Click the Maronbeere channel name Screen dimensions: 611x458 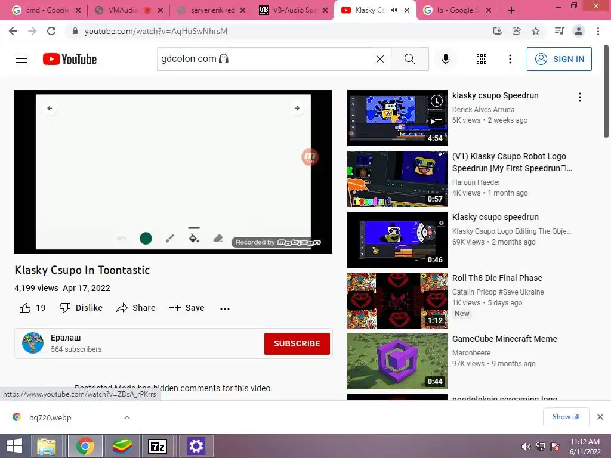coord(471,353)
